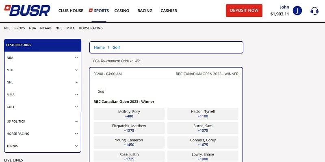Image resolution: width=325 pixels, height=162 pixels.
Task: Go to the CASINO section
Action: pos(122,11)
